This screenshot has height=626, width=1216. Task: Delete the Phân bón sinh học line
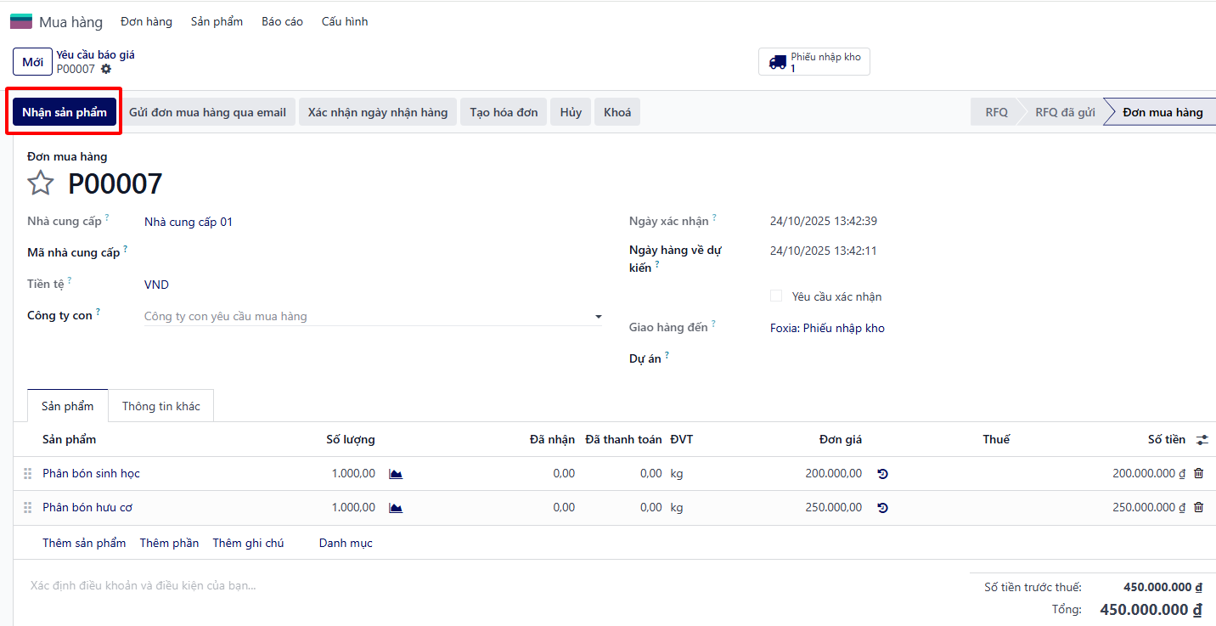[x=1198, y=474]
